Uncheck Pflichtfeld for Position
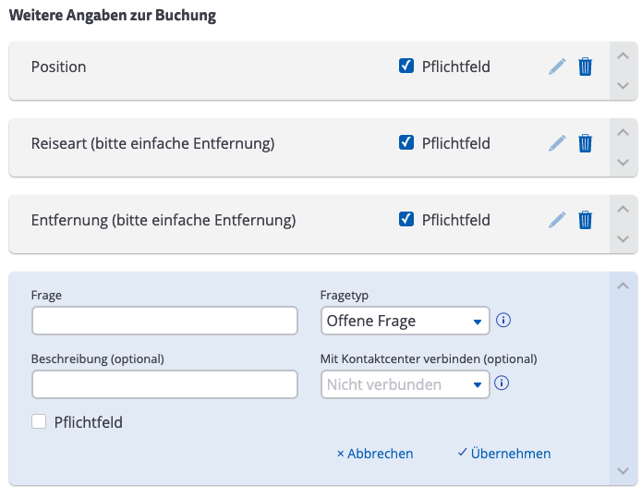This screenshot has width=642, height=498. [406, 67]
